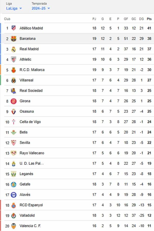This screenshot has height=231, width=154.
Task: Click the Real Sociedad club crest
Action: click(x=14, y=91)
